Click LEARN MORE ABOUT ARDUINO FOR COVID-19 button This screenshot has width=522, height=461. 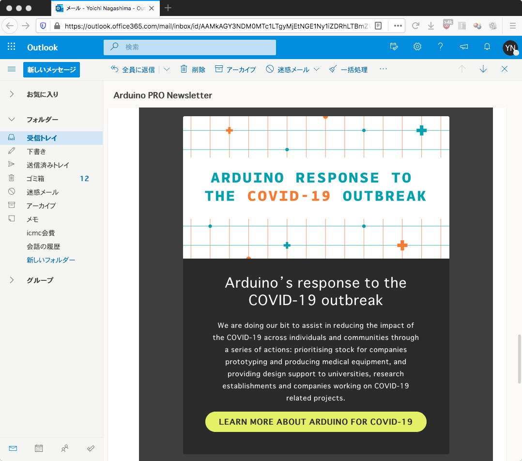click(316, 422)
